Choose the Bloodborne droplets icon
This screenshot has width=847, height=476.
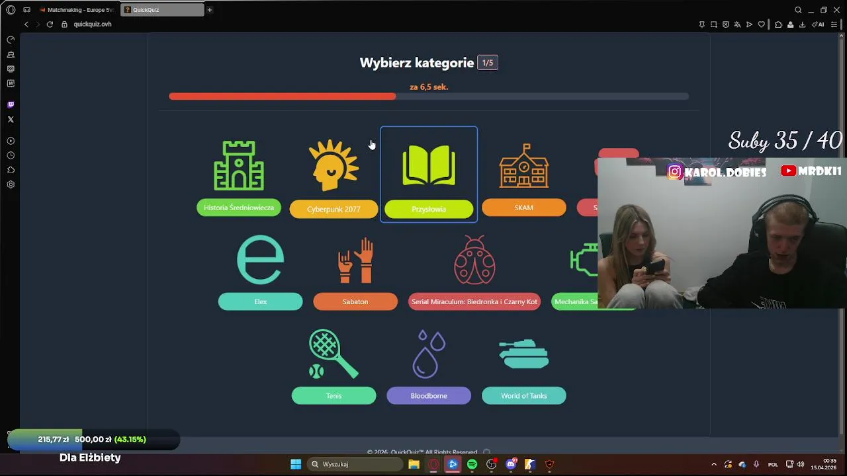(429, 354)
